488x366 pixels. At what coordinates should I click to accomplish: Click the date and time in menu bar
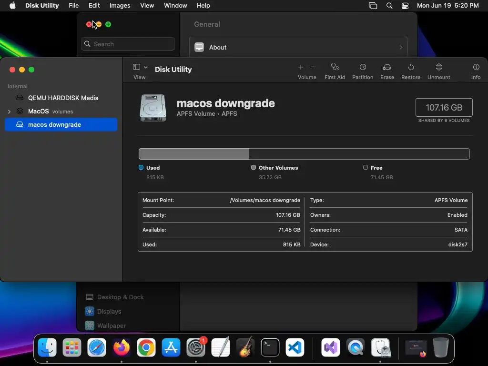[x=447, y=6]
